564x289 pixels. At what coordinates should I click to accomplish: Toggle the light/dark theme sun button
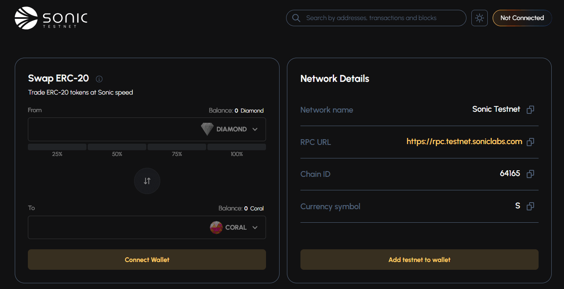pyautogui.click(x=479, y=18)
